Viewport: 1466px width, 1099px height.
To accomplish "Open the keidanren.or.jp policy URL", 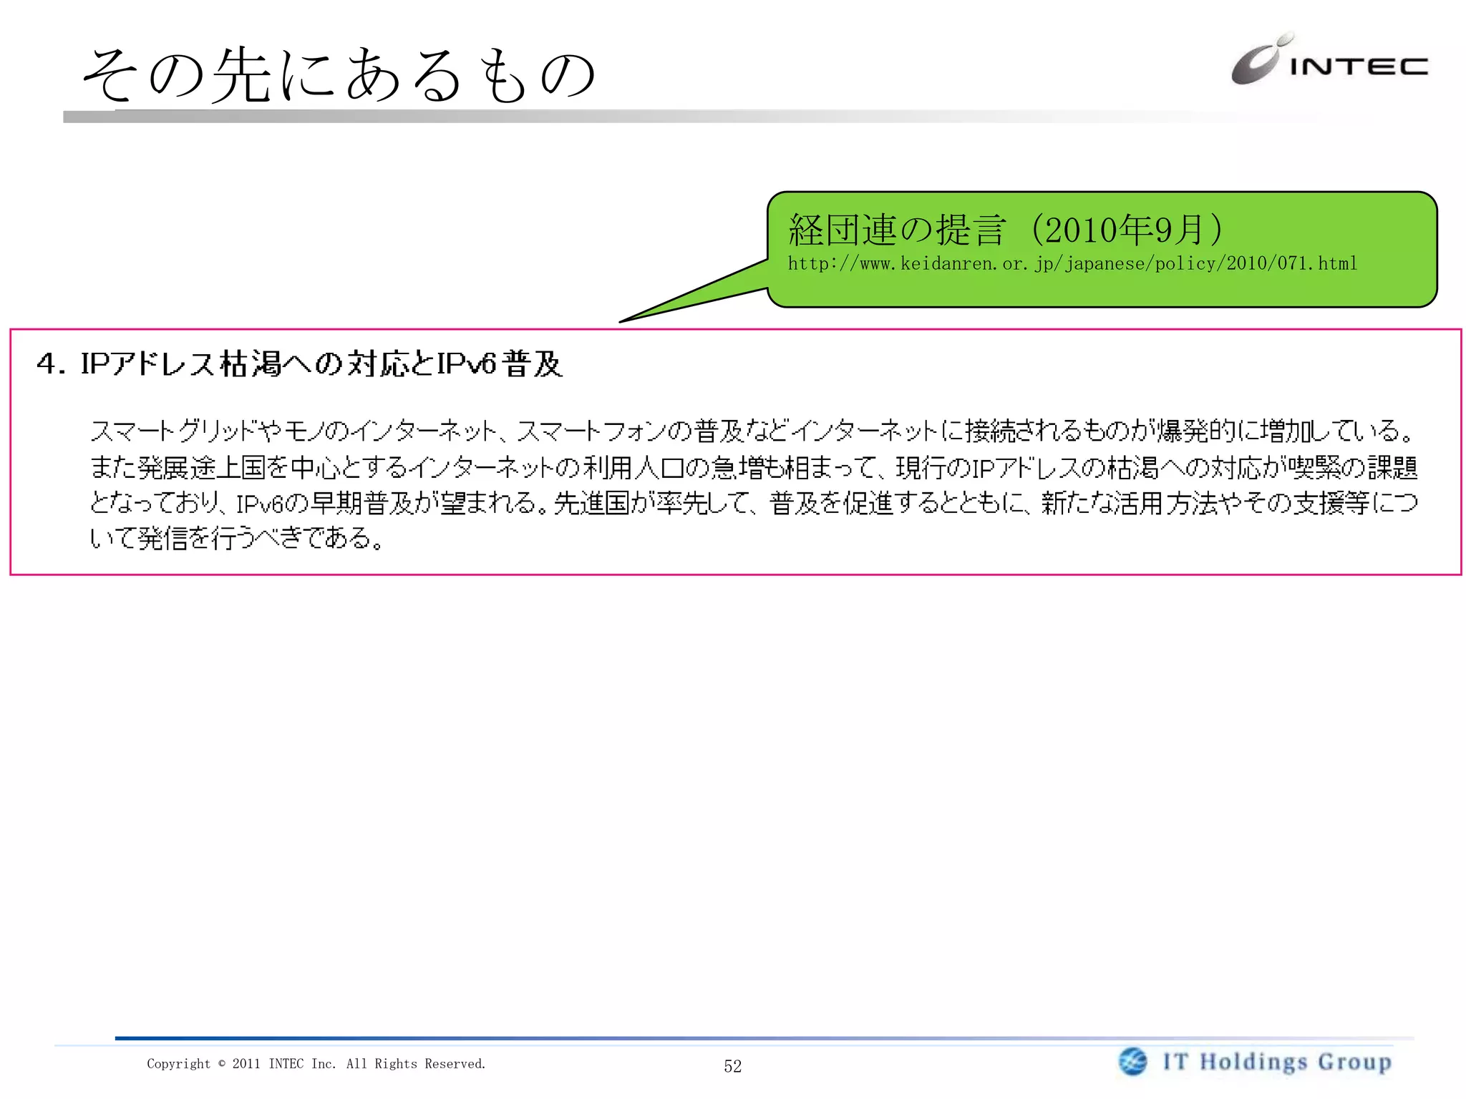I will pyautogui.click(x=1072, y=264).
